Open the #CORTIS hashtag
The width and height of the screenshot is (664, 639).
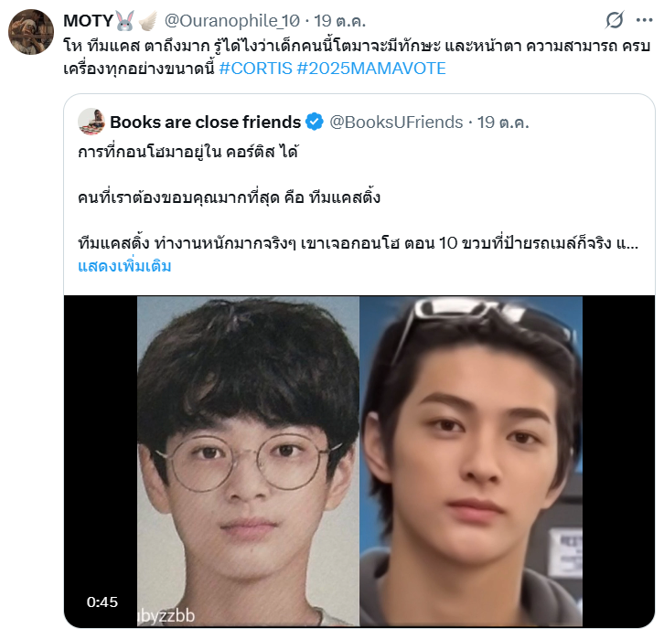255,69
